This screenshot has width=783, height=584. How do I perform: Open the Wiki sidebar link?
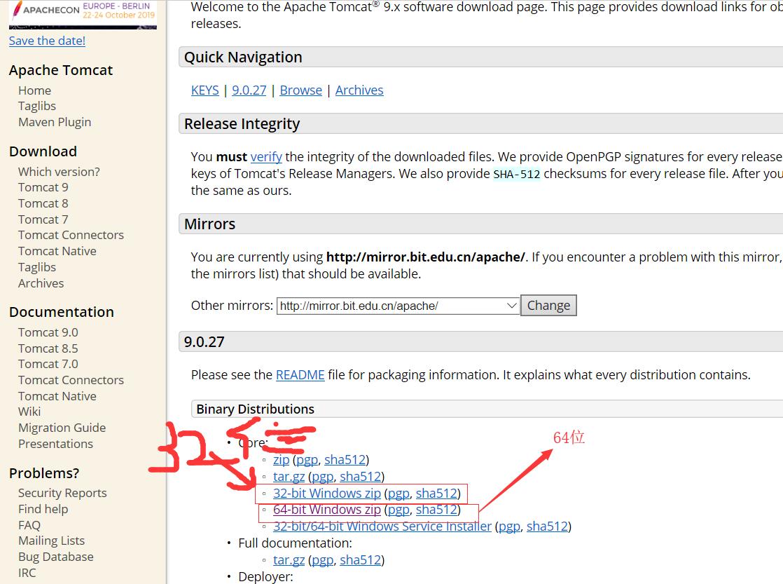pyautogui.click(x=29, y=412)
